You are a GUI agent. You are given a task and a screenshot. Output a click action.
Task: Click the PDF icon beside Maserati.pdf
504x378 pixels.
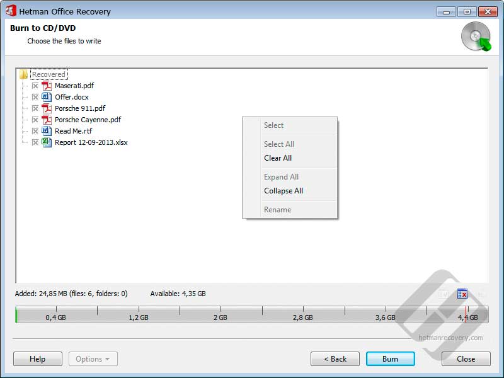coord(47,86)
